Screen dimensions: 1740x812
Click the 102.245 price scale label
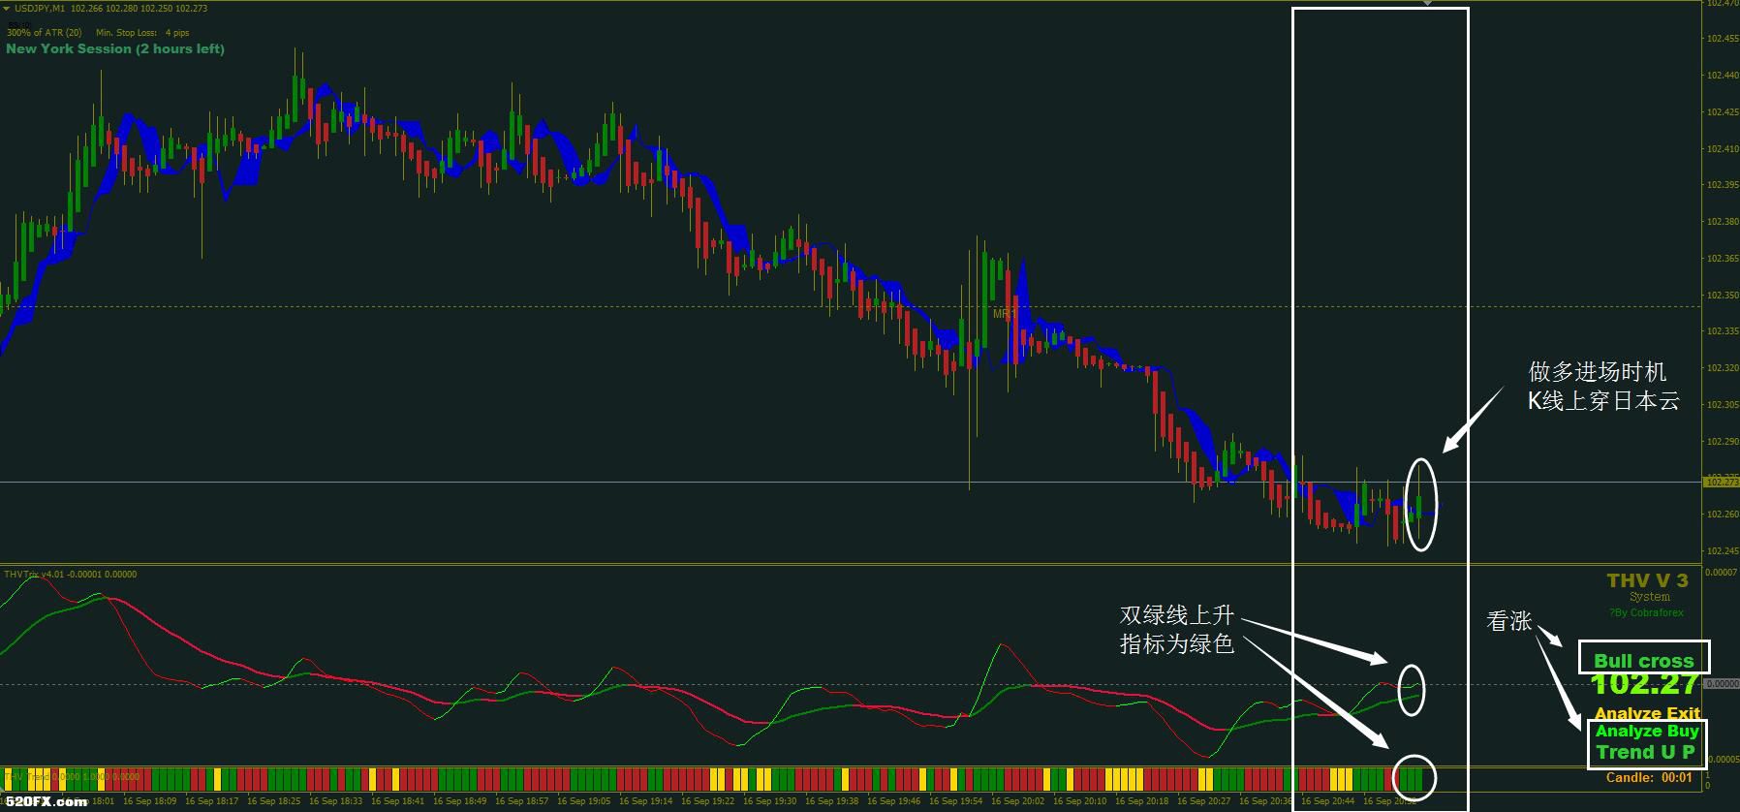1721,551
